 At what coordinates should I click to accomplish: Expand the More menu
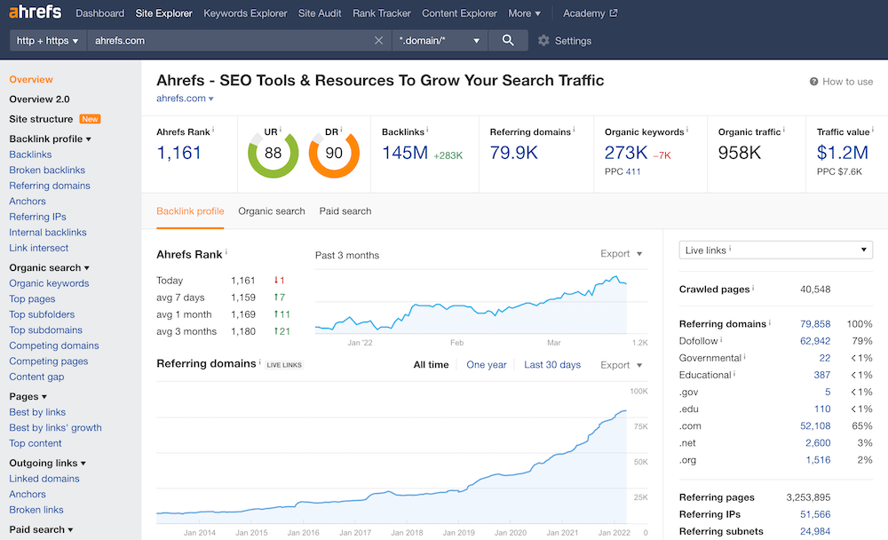pyautogui.click(x=525, y=13)
